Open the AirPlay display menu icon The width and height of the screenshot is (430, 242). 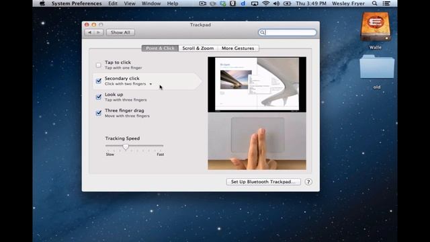click(x=255, y=3)
